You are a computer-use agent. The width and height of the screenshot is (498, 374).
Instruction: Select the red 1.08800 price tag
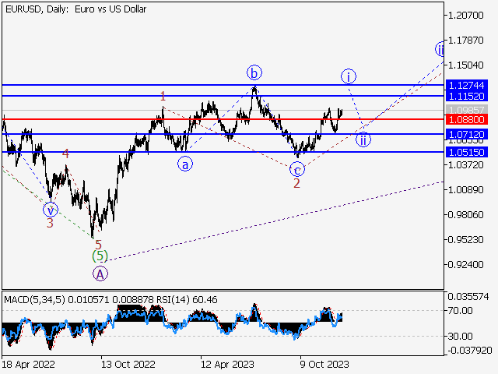point(467,119)
